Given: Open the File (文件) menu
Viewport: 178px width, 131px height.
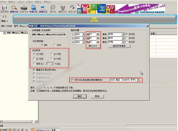Looking at the screenshot, I should coord(3,2).
